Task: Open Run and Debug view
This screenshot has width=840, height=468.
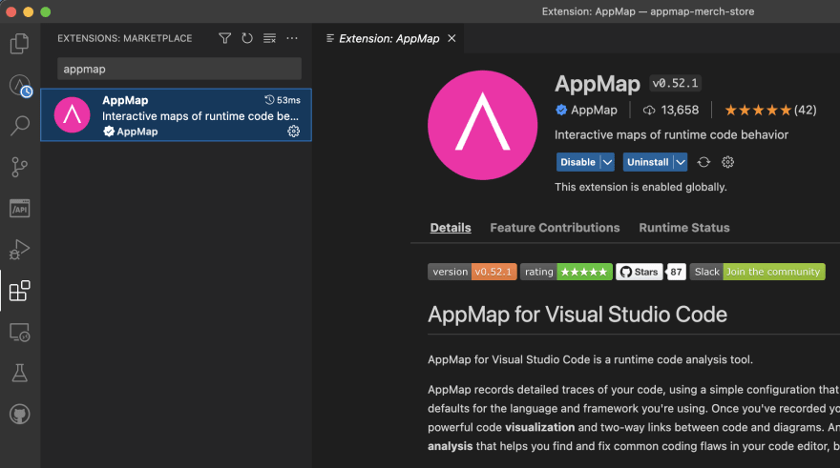Action: pos(20,250)
